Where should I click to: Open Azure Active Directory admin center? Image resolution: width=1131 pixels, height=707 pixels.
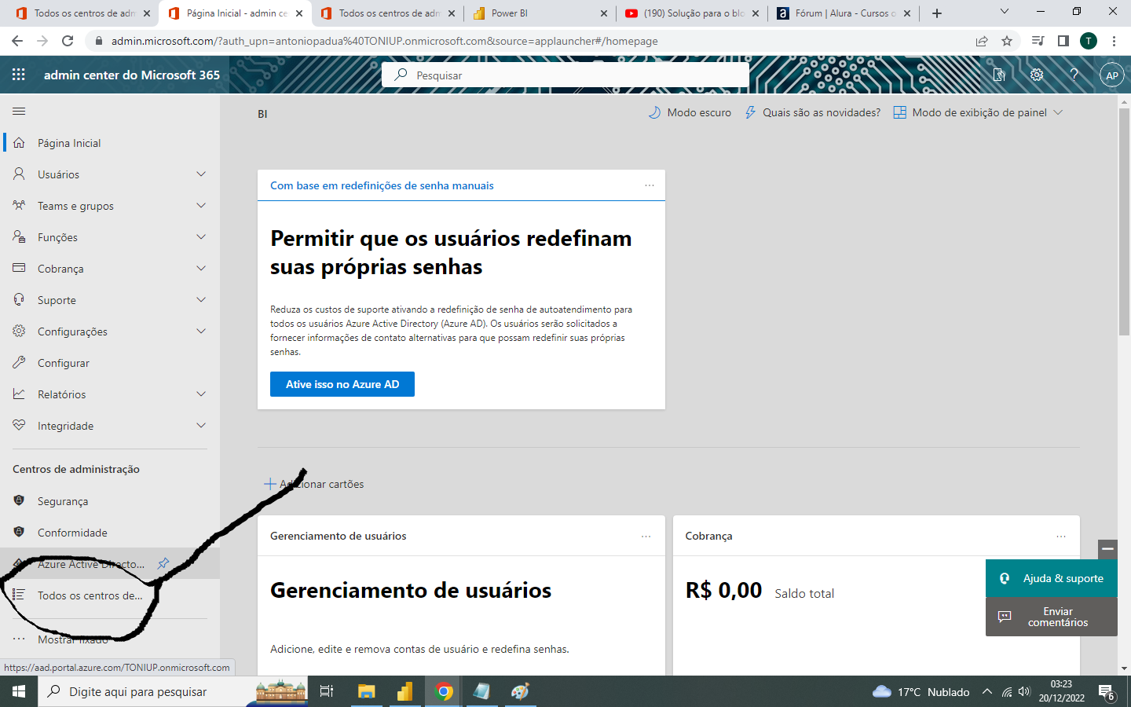tap(110, 564)
